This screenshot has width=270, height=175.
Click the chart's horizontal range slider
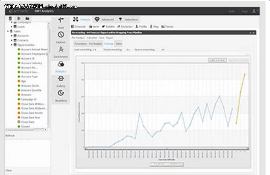167,148
